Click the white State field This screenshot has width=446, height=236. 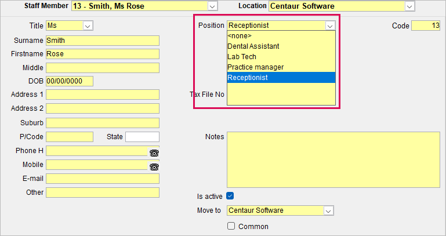(x=142, y=137)
